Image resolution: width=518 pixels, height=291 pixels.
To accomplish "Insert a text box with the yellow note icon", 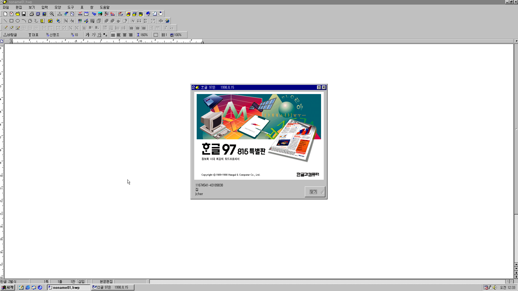I will (42, 21).
